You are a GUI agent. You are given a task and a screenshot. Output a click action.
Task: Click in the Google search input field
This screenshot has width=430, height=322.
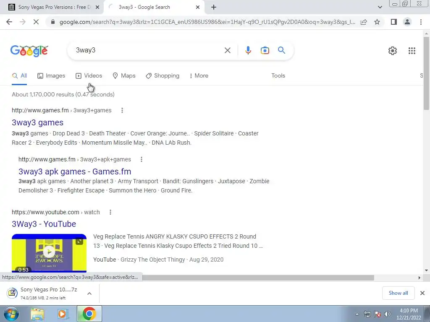148,50
